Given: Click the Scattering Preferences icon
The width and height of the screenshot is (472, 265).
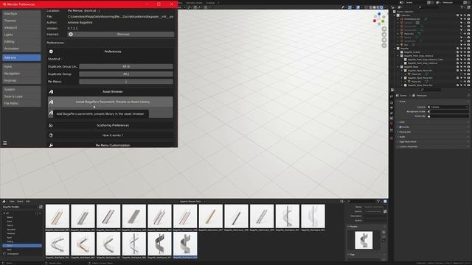Looking at the screenshot, I should pos(51,125).
